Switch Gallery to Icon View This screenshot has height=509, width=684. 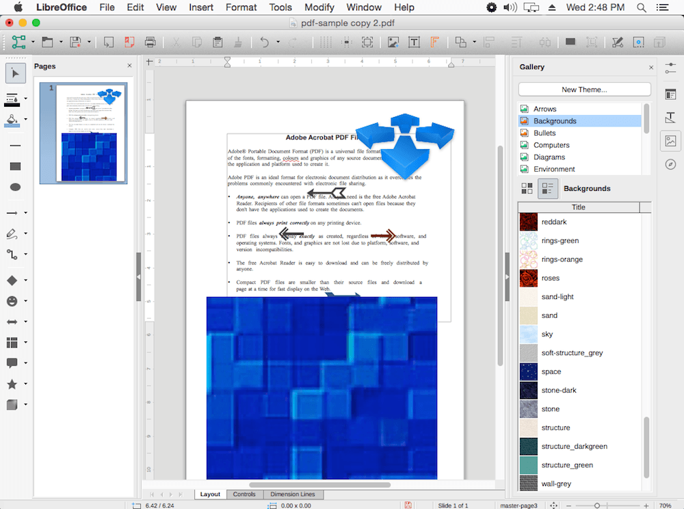coord(527,188)
